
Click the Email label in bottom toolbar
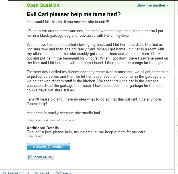[x=44, y=173]
